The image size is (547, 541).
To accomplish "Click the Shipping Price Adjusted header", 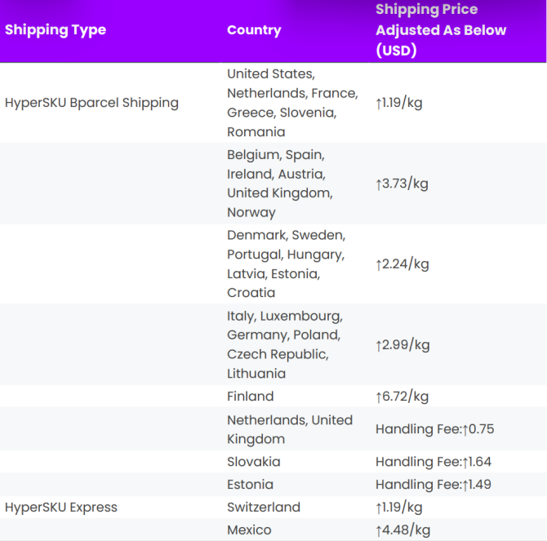I will (x=441, y=30).
